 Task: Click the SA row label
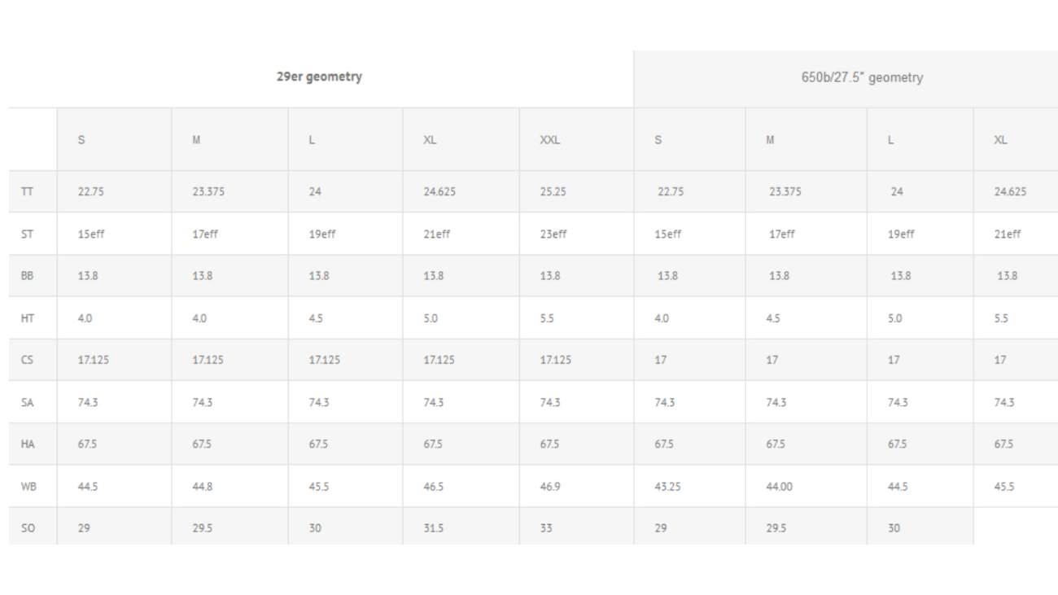tap(27, 402)
